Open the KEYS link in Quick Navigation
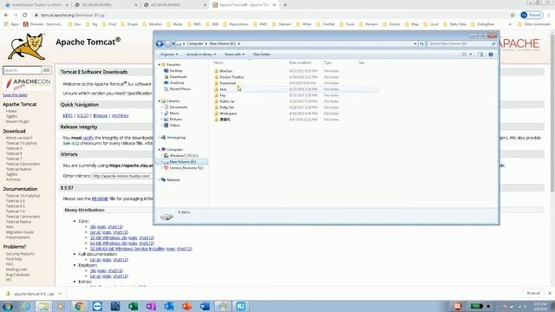Screen dimensions: 555x312 pos(68,115)
